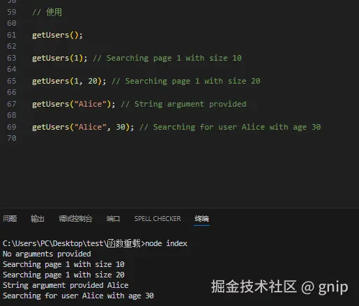Screen dimensions: 359x306
Task: Select the 端口 (Ports) tab
Action: click(113, 218)
